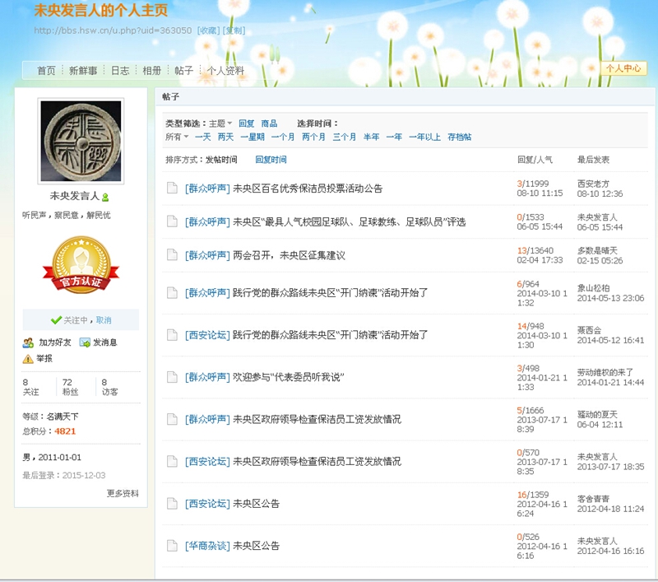Click the green online status icon beside username
Image resolution: width=658 pixels, height=582 pixels.
105,198
